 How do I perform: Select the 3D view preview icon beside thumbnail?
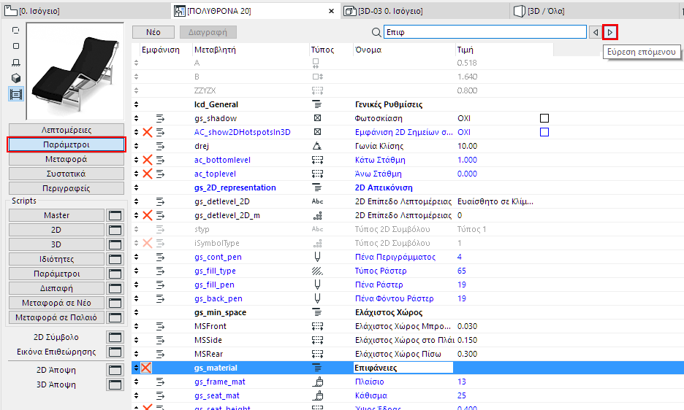click(15, 79)
